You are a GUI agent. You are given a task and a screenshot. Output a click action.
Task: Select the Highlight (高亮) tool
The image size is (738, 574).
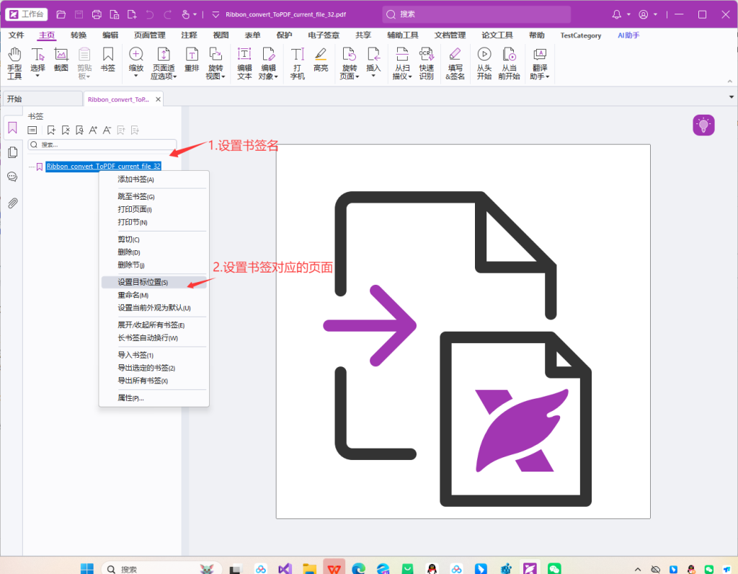[x=321, y=60]
